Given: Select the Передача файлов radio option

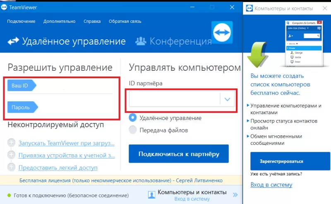Looking at the screenshot, I should pyautogui.click(x=132, y=130).
